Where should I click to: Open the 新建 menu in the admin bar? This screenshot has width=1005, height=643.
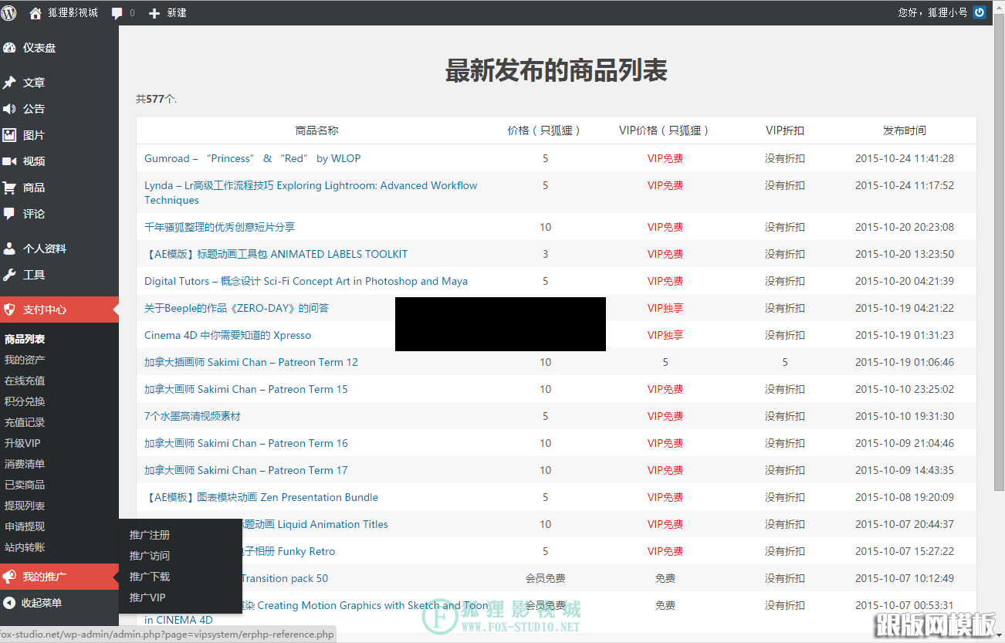(167, 12)
